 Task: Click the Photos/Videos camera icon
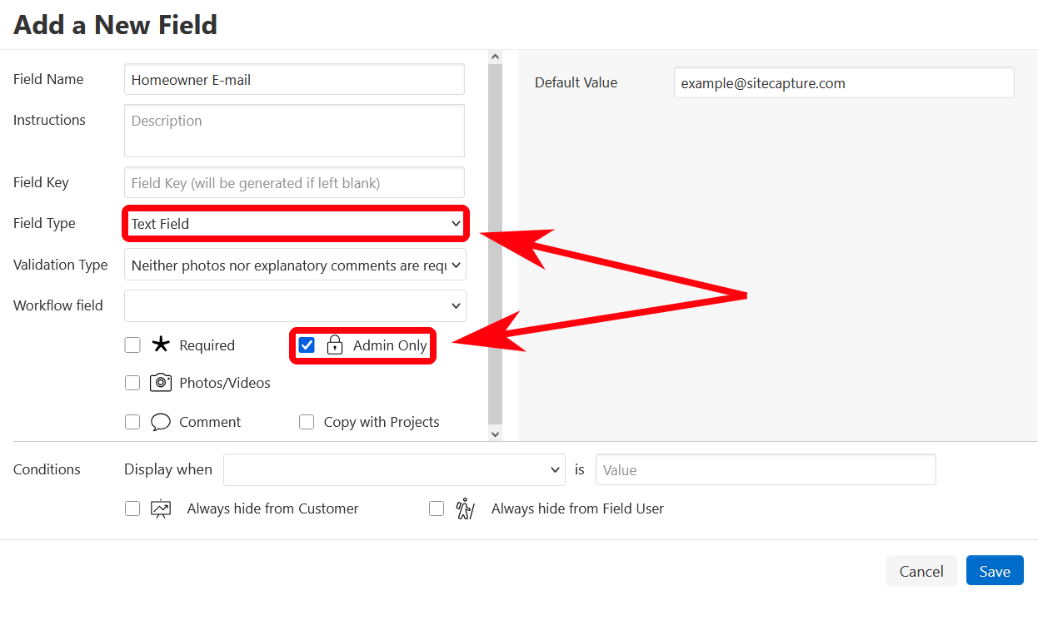[161, 383]
